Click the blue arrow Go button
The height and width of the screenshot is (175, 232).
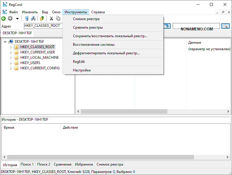click(x=167, y=26)
